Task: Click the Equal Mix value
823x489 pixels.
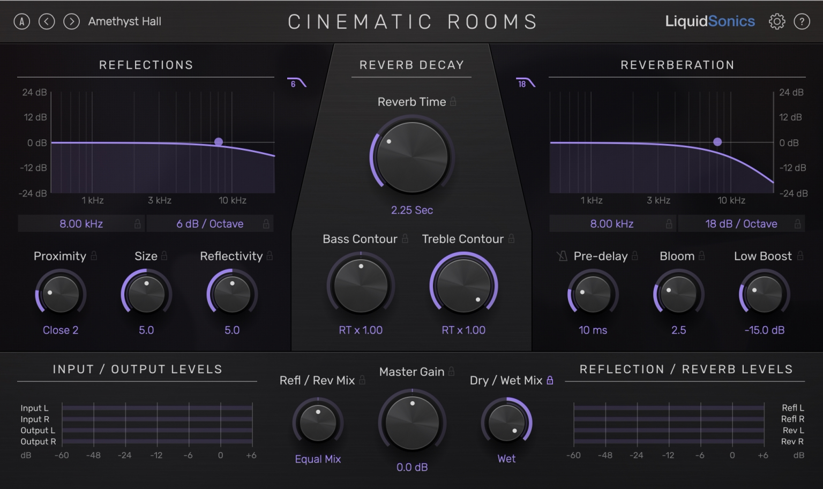Action: point(318,459)
